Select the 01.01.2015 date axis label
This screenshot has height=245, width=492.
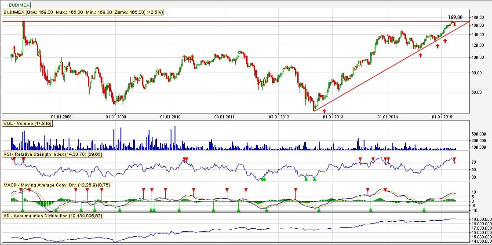point(442,117)
